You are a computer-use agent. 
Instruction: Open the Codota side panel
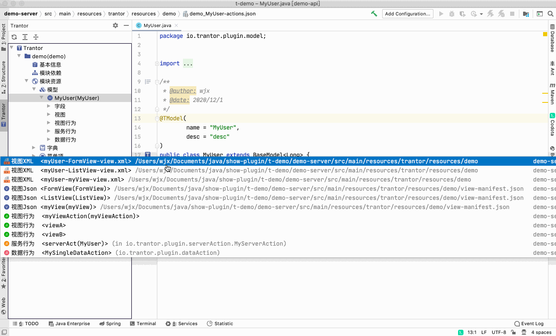pos(552,124)
